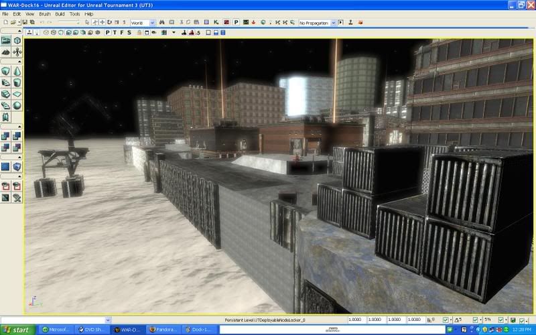Open the viewport show flags dropdown arrow

click(x=174, y=32)
